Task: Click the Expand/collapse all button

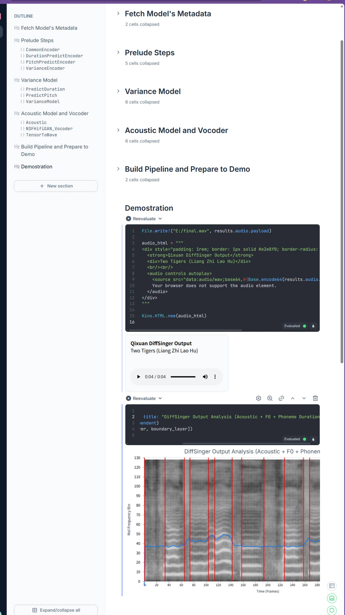Action: click(56, 610)
